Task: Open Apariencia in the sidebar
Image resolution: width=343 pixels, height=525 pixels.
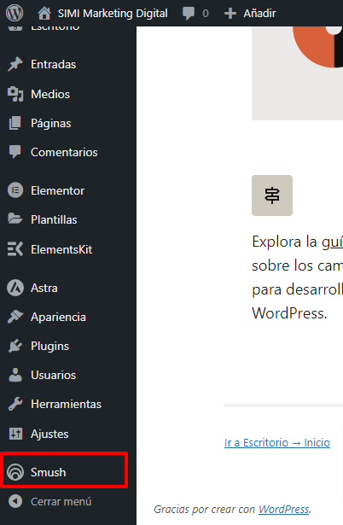Action: [58, 317]
